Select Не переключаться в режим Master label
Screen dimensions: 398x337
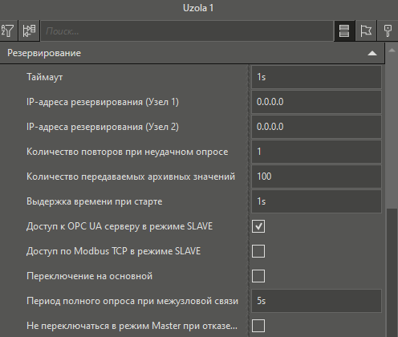pos(132,326)
